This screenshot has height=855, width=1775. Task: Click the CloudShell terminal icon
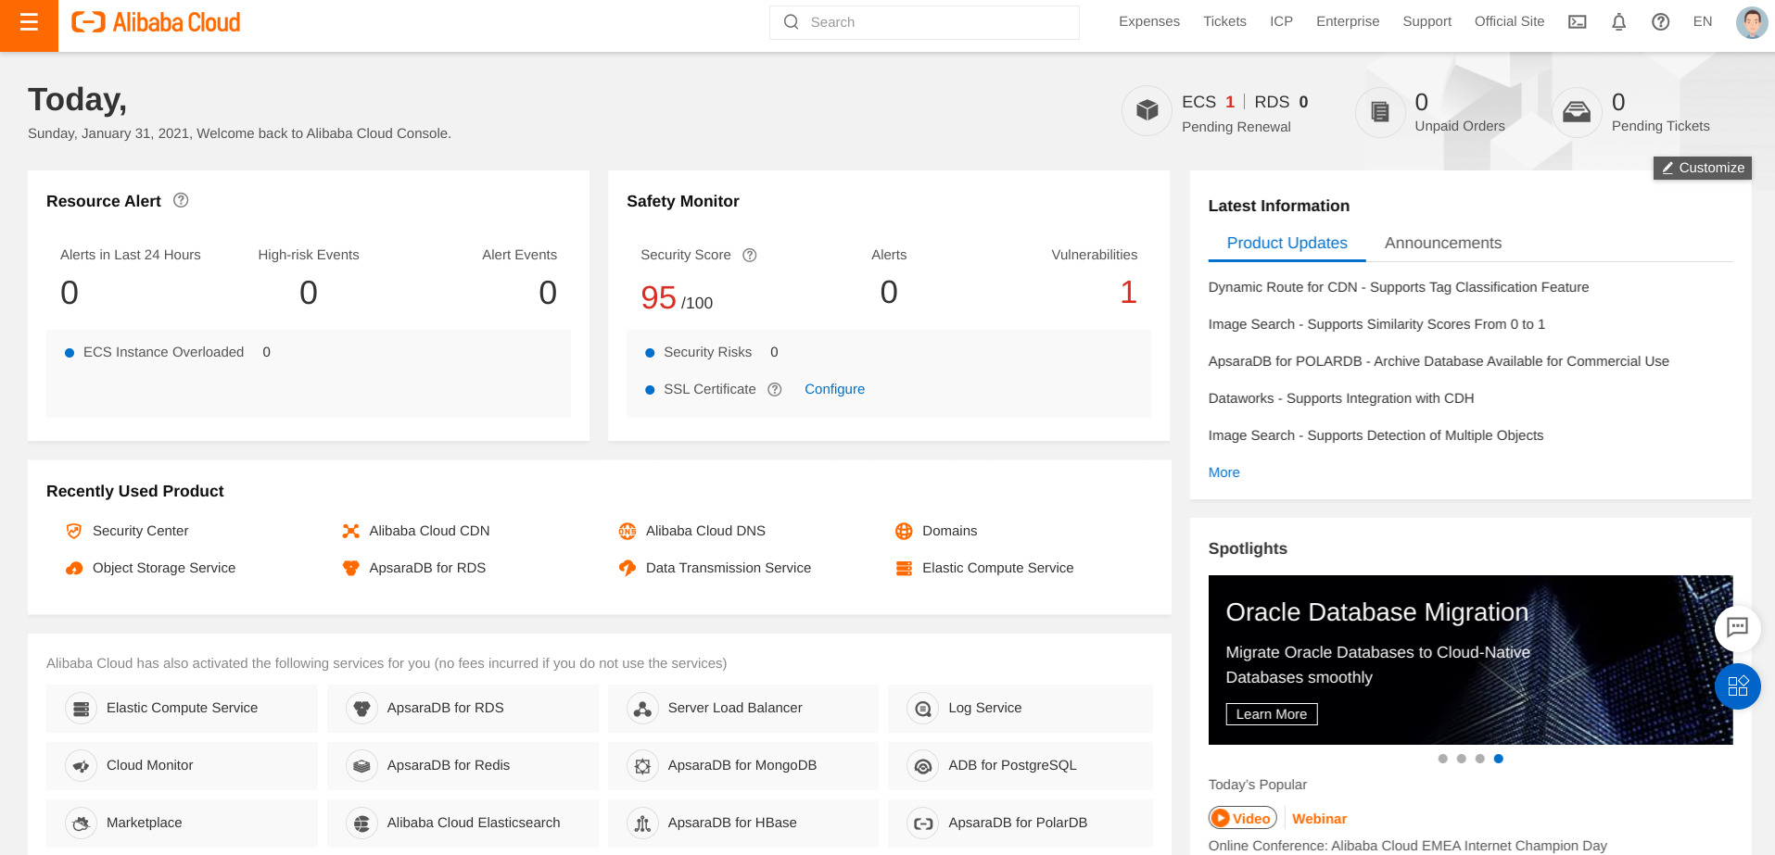[x=1577, y=21]
